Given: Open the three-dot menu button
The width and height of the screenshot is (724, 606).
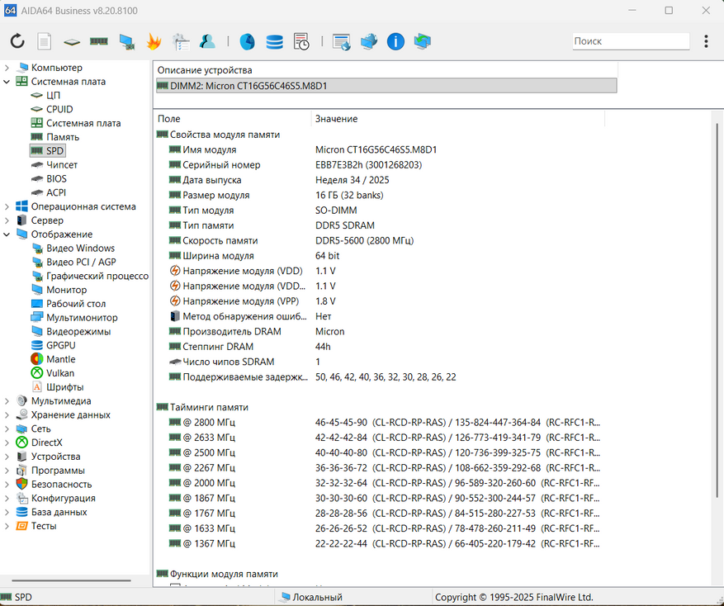Looking at the screenshot, I should (706, 41).
